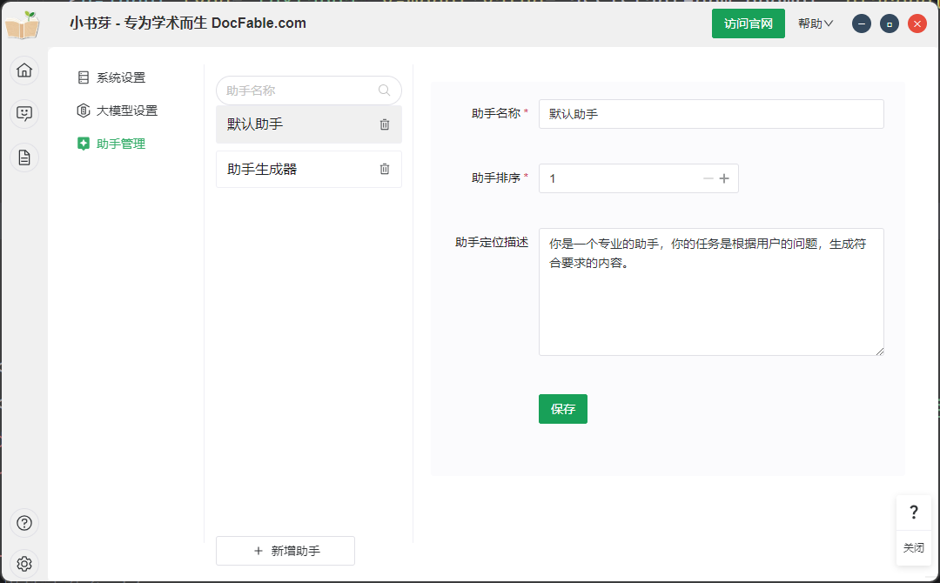This screenshot has height=583, width=940.
Task: Open the document icon in the left sidebar
Action: point(24,157)
